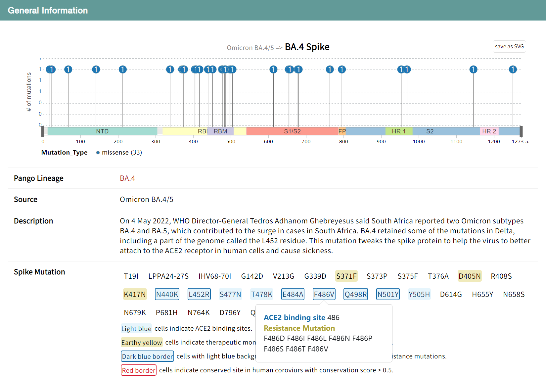The height and width of the screenshot is (376, 546).
Task: Click the S371F mutation cell
Action: coord(346,276)
